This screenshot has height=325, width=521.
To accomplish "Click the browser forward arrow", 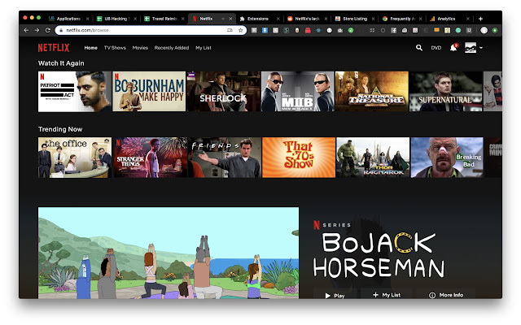I will (x=37, y=30).
